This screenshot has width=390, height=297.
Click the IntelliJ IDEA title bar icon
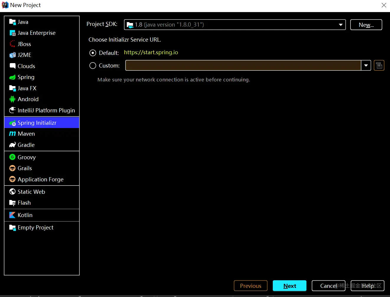click(5, 5)
